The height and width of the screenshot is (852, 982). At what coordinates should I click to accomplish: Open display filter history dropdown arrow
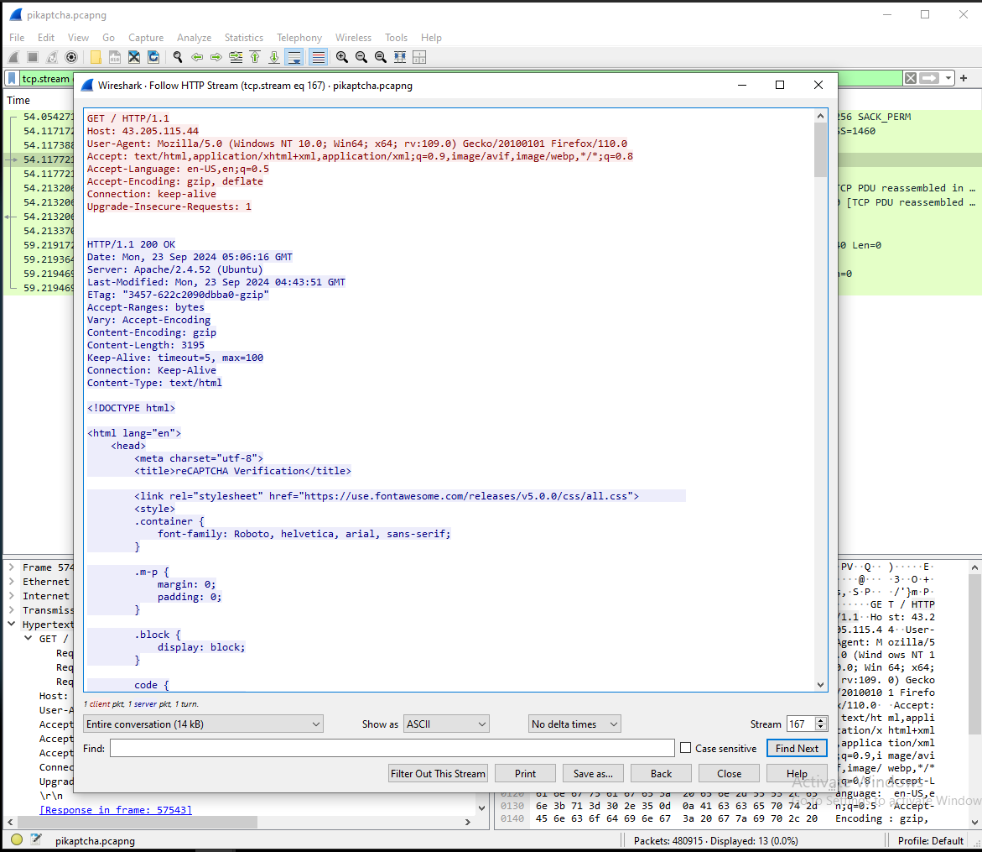(x=948, y=78)
